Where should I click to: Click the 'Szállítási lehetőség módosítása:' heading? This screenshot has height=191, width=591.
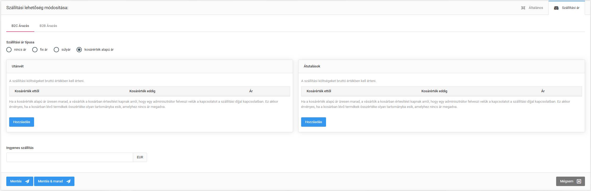(x=37, y=8)
